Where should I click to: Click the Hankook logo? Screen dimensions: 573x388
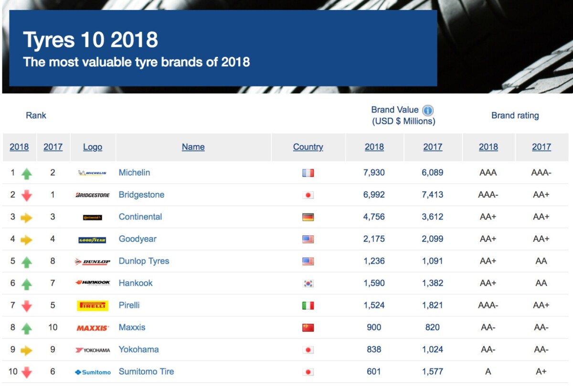(x=93, y=283)
